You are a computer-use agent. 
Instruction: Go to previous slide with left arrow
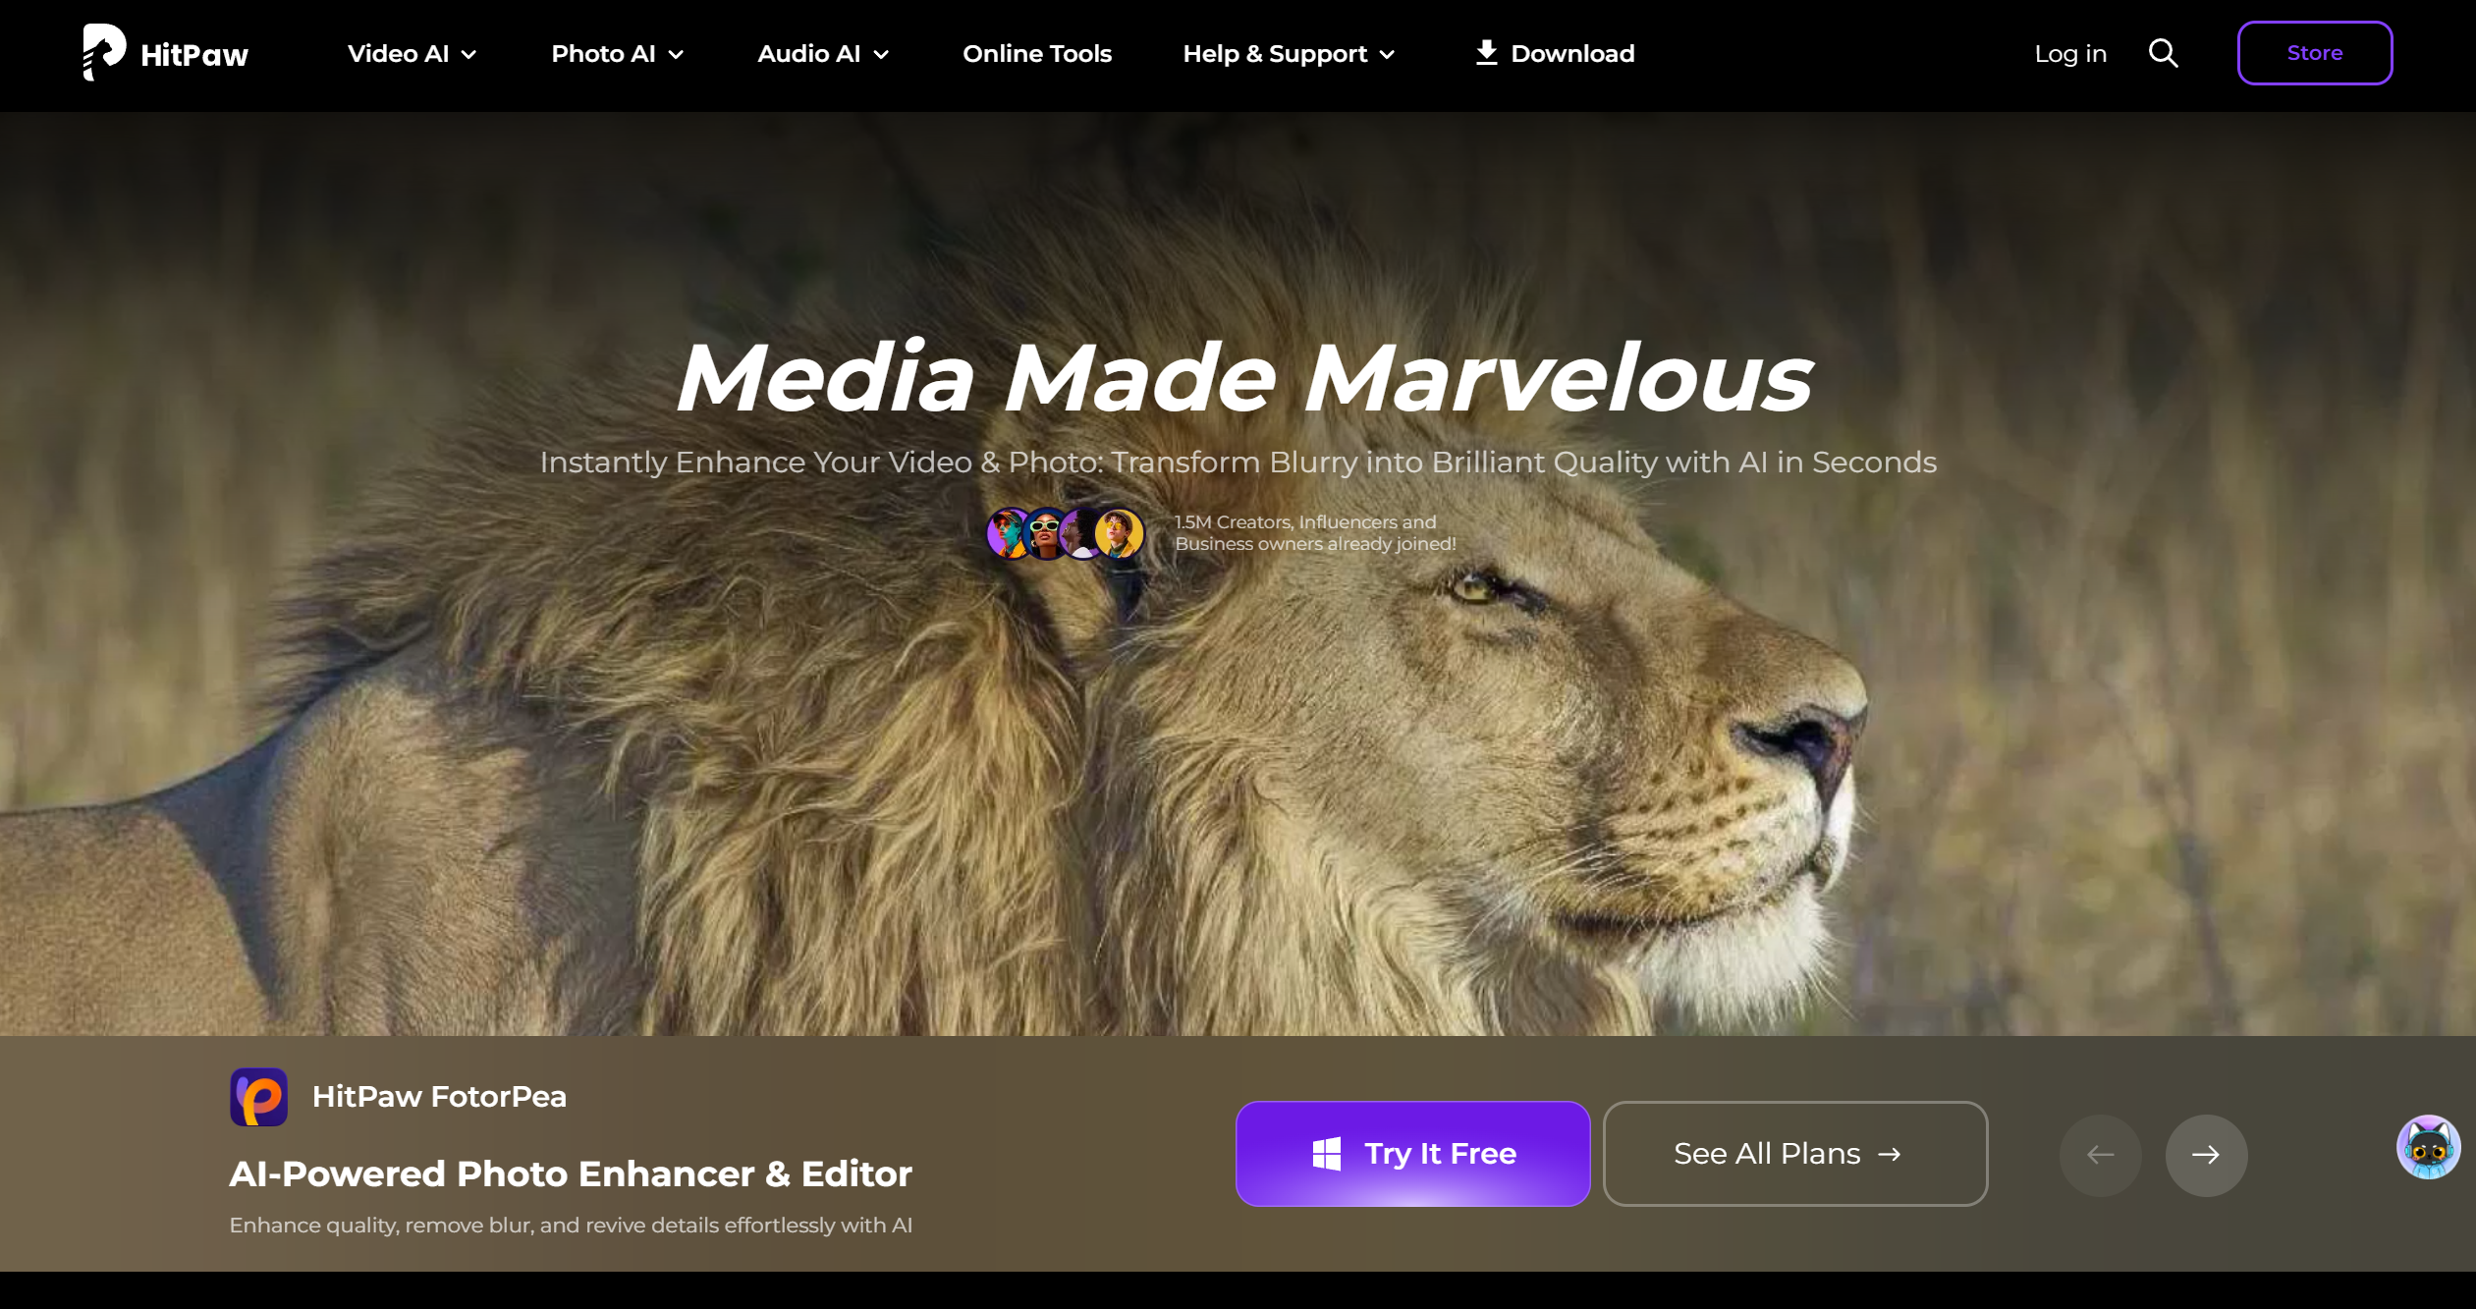coord(2100,1155)
